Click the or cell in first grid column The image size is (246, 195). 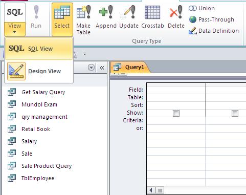(x=176, y=128)
